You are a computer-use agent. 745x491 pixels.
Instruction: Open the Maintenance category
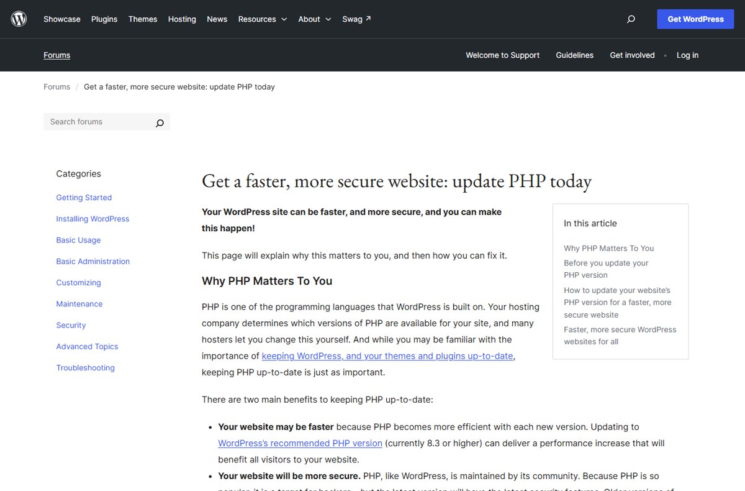pos(79,304)
